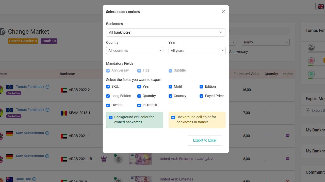Open the All banknotes dropdown
The width and height of the screenshot is (325, 182).
(x=166, y=32)
